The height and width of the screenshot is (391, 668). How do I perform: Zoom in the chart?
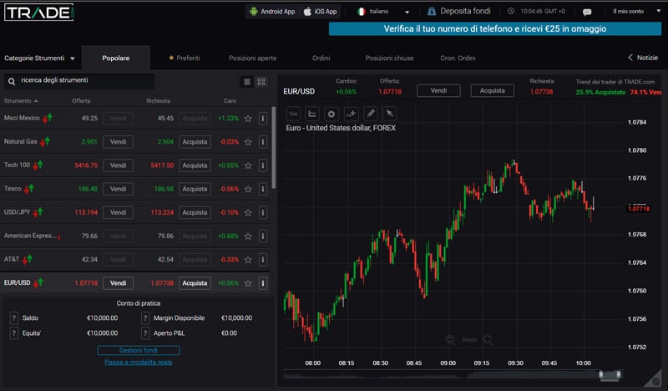[x=488, y=340]
